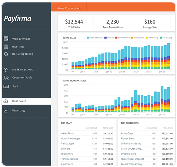Open customer Umbrela Corp

point(129,154)
